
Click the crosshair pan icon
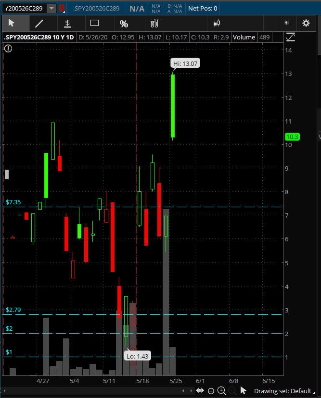coord(211,390)
